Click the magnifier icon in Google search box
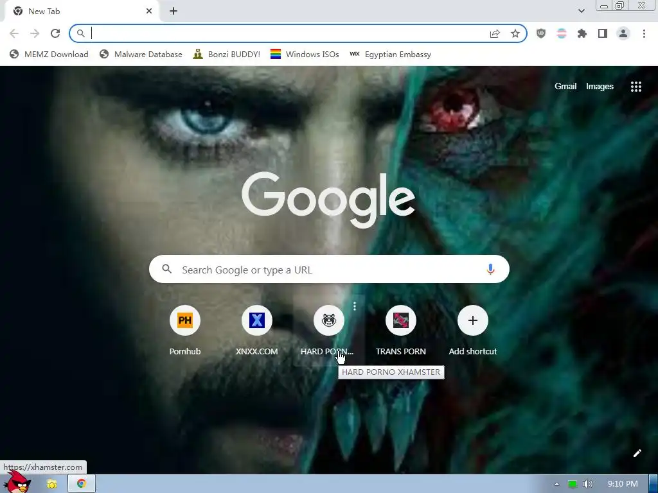 pyautogui.click(x=166, y=269)
